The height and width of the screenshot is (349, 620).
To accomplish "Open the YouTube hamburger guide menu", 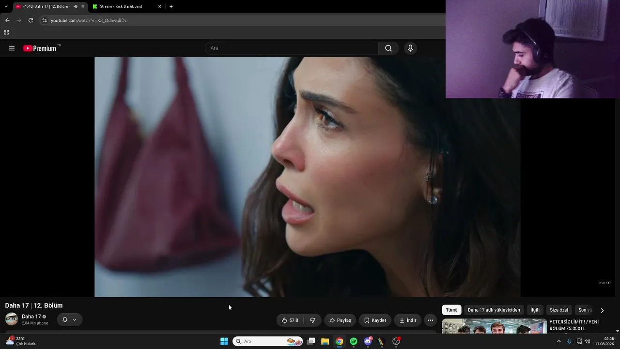I will point(12,48).
